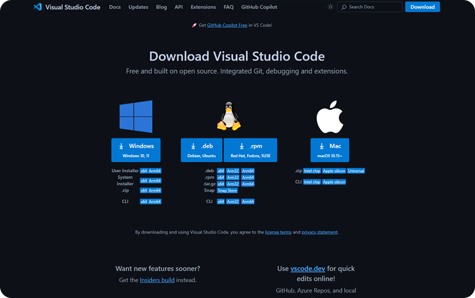
Task: Select Arm32 for Linux .tar.gz
Action: (x=233, y=184)
